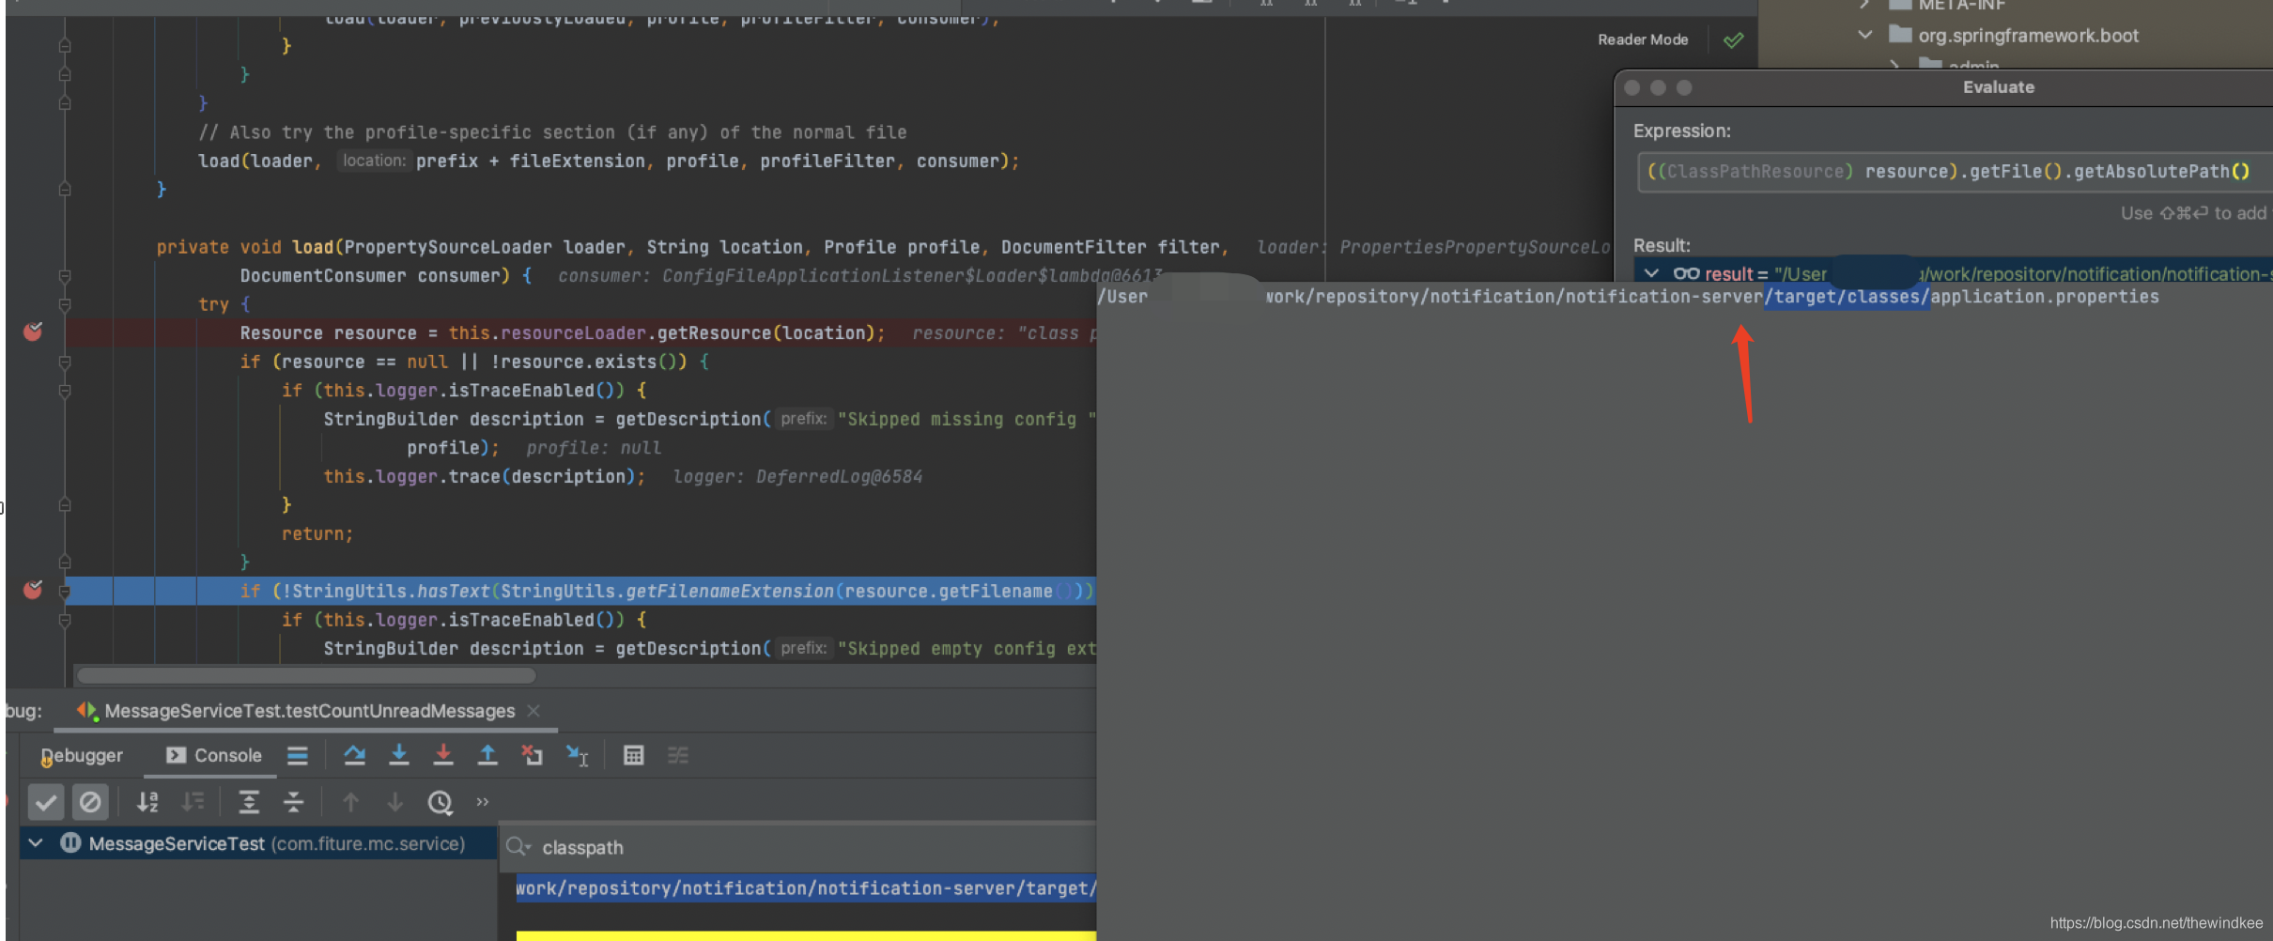Click the Run to Cursor icon
2273x941 pixels.
(x=577, y=755)
